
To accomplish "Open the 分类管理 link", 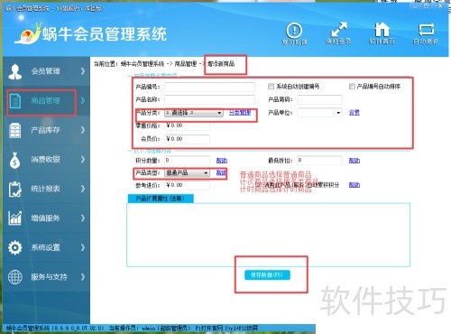I will 240,113.
